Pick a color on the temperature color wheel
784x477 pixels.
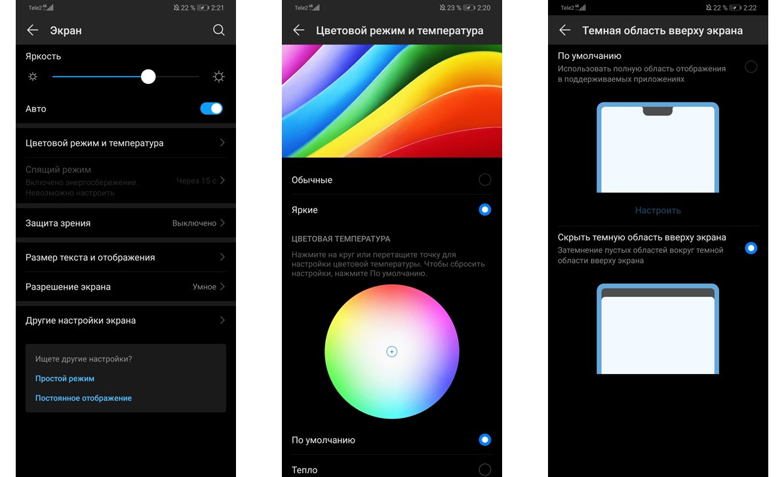coord(392,351)
